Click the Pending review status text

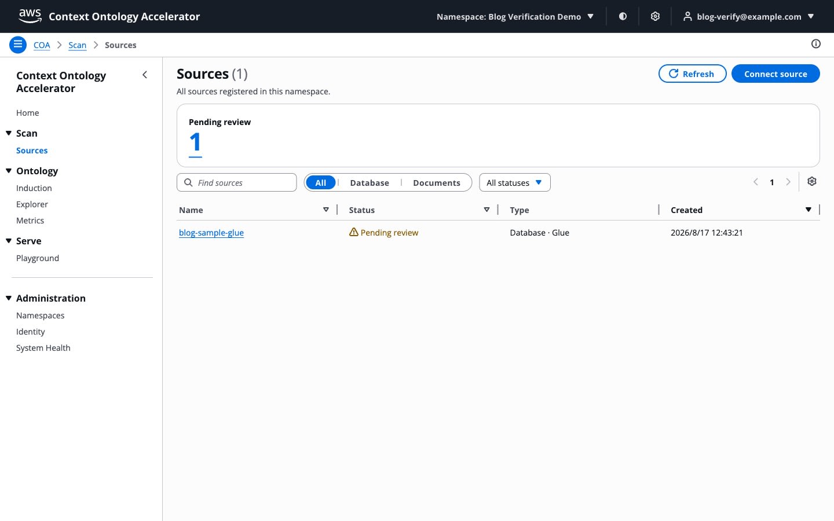[x=389, y=233]
